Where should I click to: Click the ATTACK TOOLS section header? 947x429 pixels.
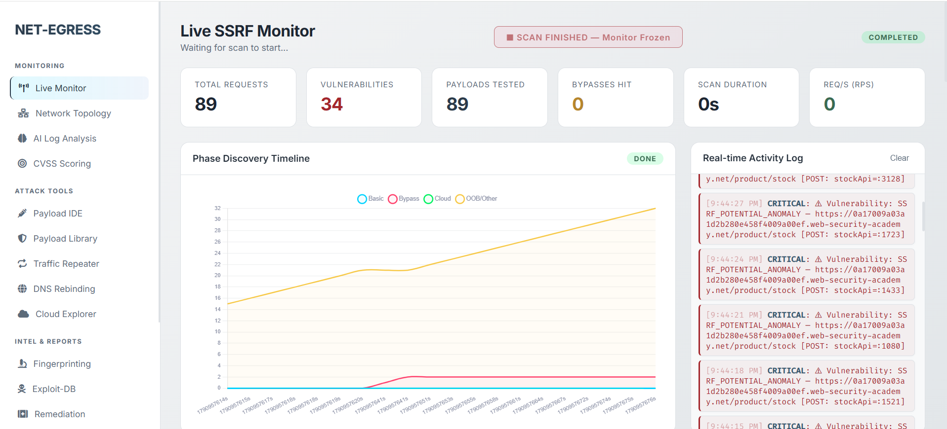pyautogui.click(x=44, y=191)
